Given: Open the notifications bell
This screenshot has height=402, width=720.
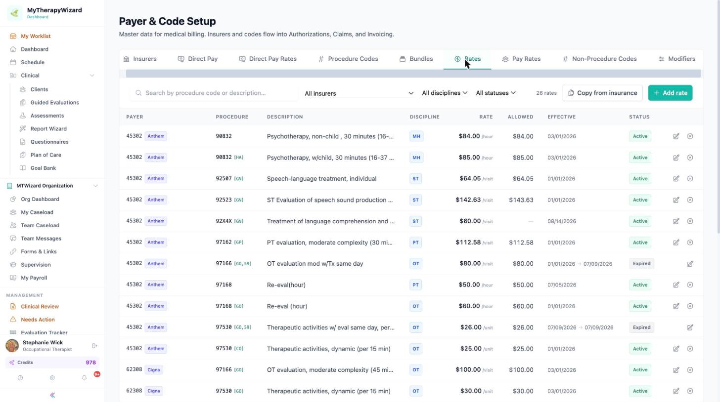Looking at the screenshot, I should [x=84, y=378].
